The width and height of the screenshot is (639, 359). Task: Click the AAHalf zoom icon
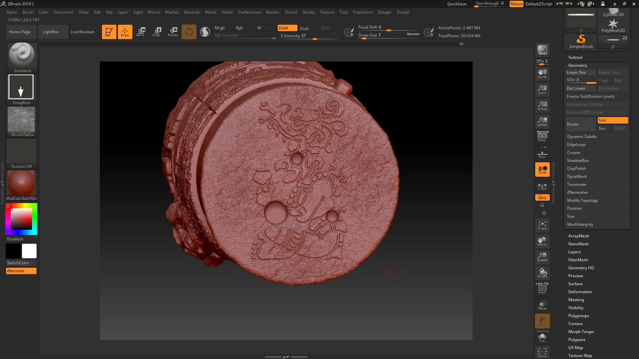542,122
